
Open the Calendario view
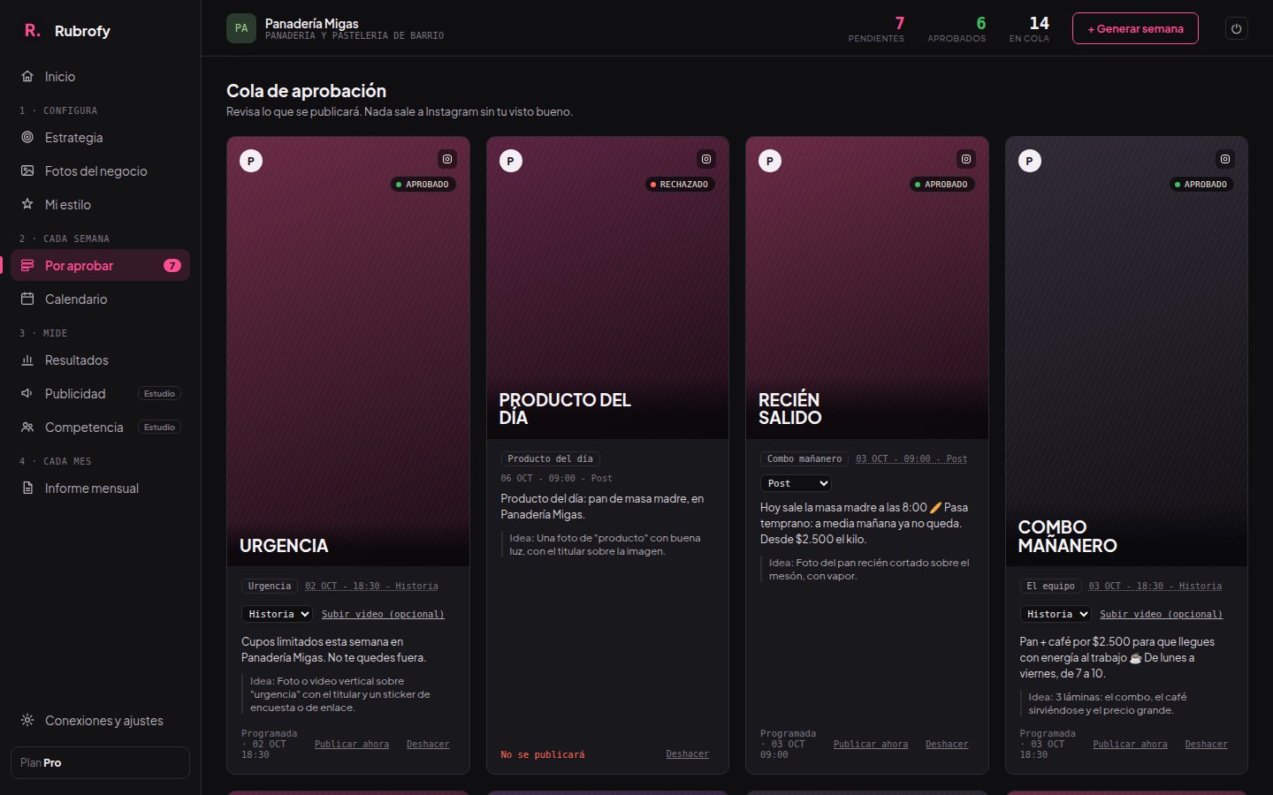(x=100, y=299)
